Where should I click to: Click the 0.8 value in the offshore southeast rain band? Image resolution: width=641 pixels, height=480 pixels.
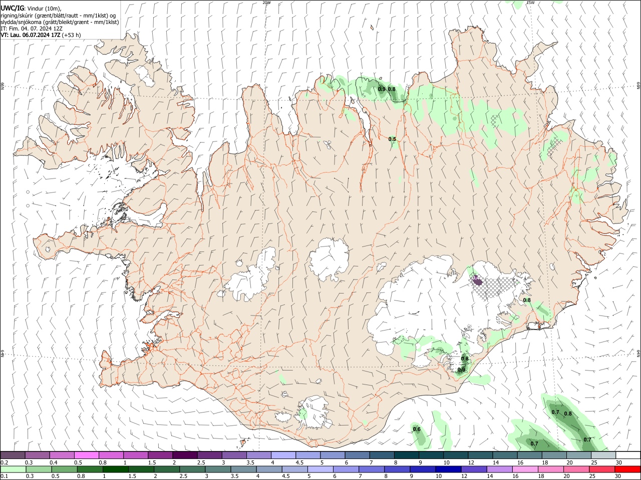point(568,413)
